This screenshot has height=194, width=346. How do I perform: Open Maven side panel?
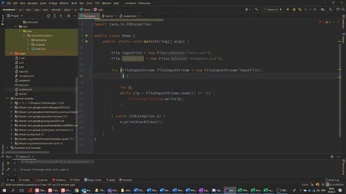tap(344, 38)
